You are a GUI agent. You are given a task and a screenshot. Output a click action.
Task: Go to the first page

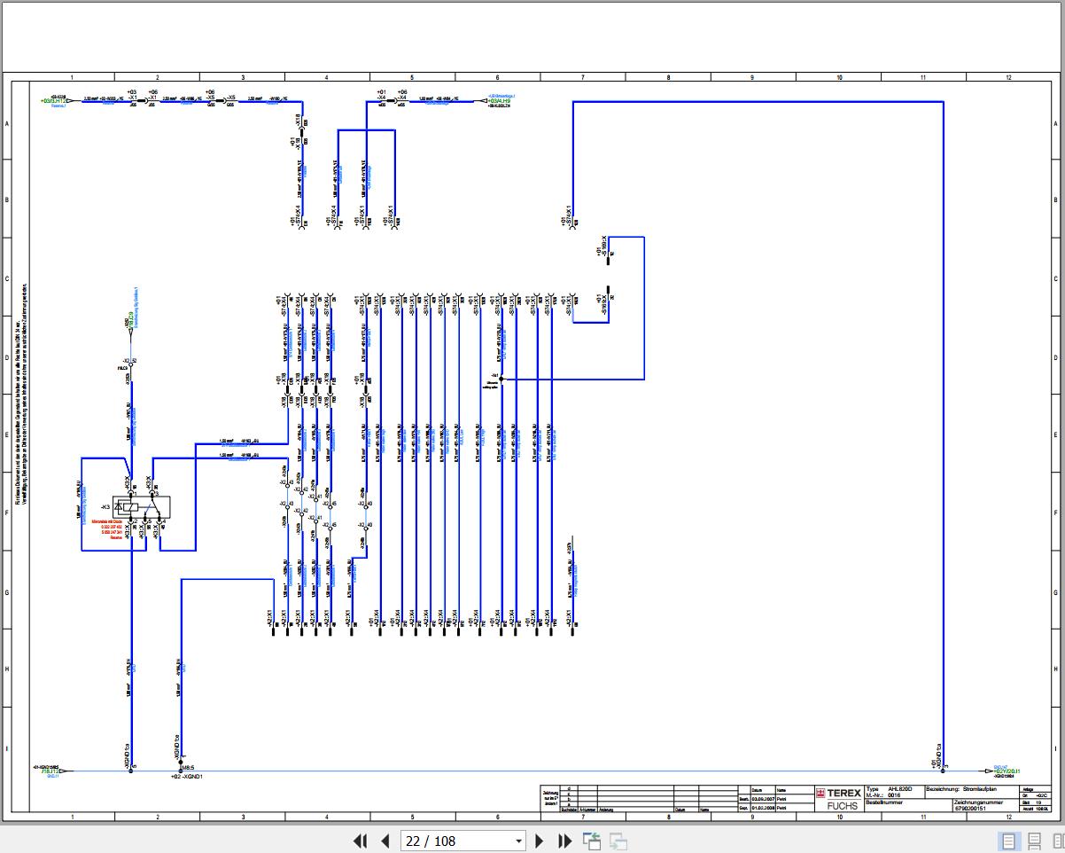pos(360,841)
